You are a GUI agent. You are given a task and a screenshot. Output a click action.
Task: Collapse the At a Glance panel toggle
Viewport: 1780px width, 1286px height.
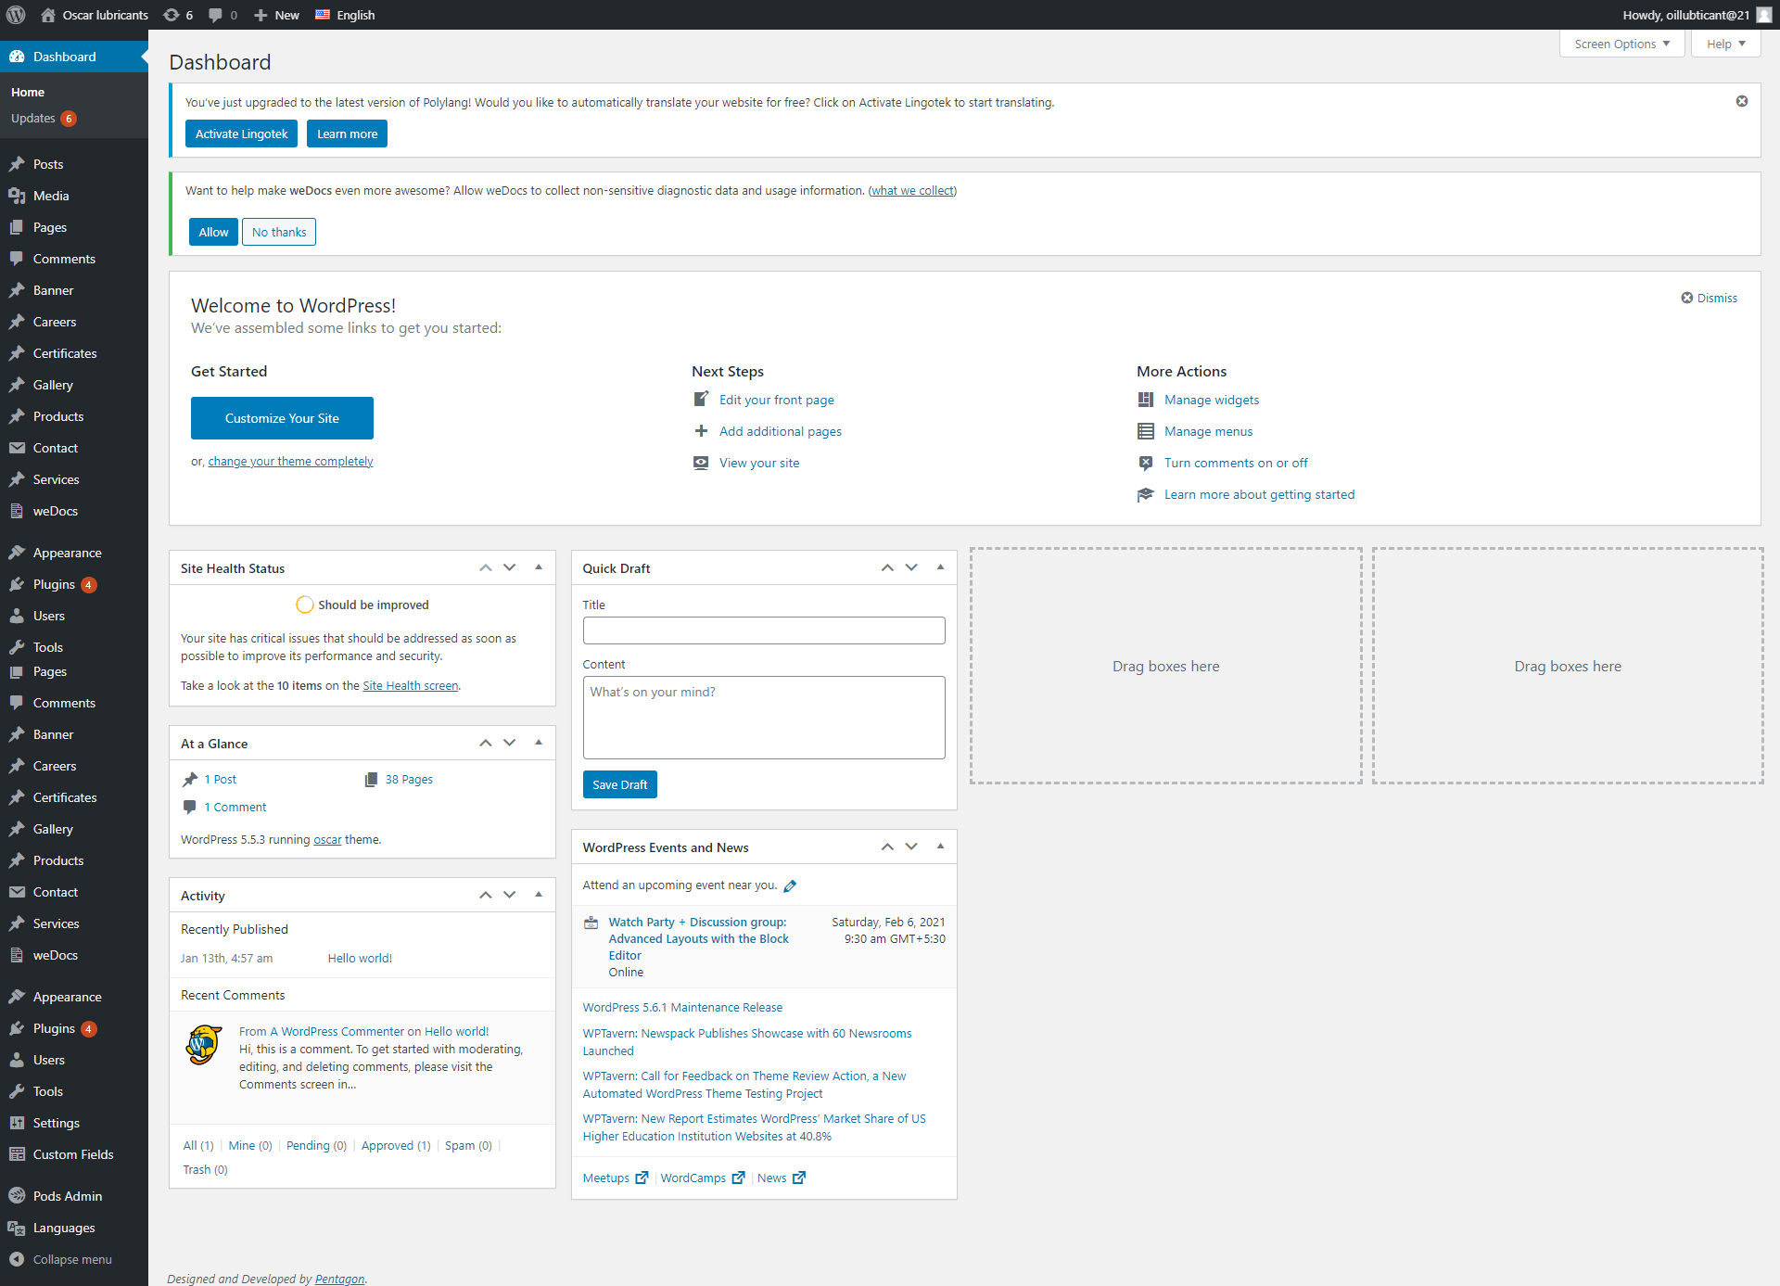539,743
